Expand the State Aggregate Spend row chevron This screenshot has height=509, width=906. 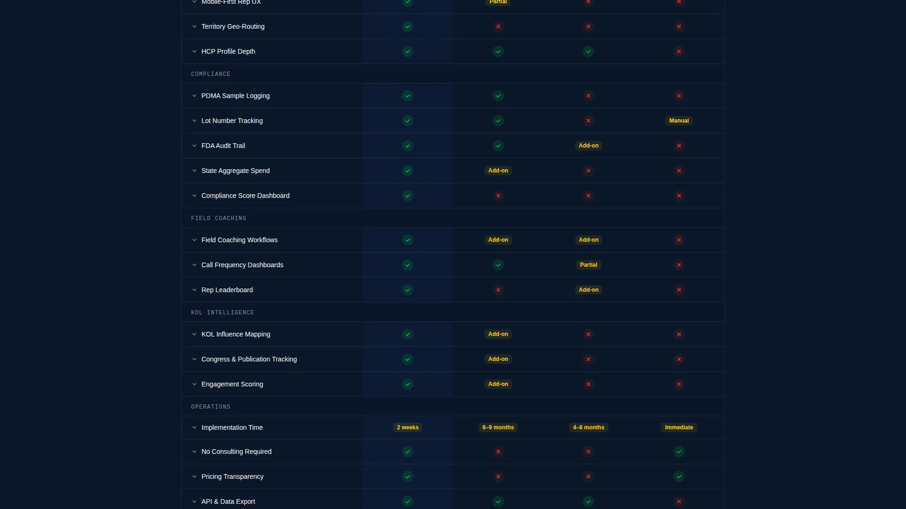194,171
